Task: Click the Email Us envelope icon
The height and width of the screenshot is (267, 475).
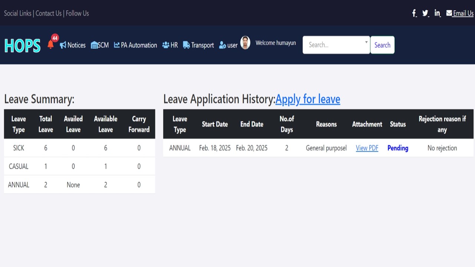Action: (x=449, y=13)
